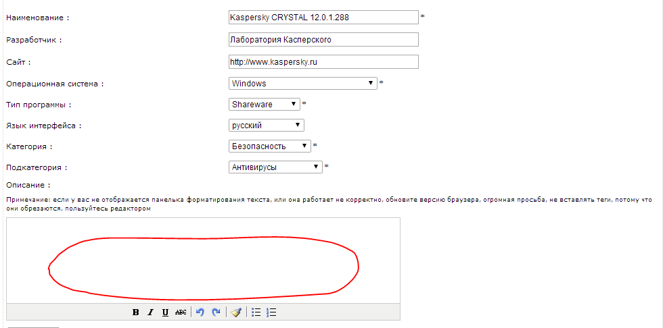Click the Тип программы label

point(39,105)
